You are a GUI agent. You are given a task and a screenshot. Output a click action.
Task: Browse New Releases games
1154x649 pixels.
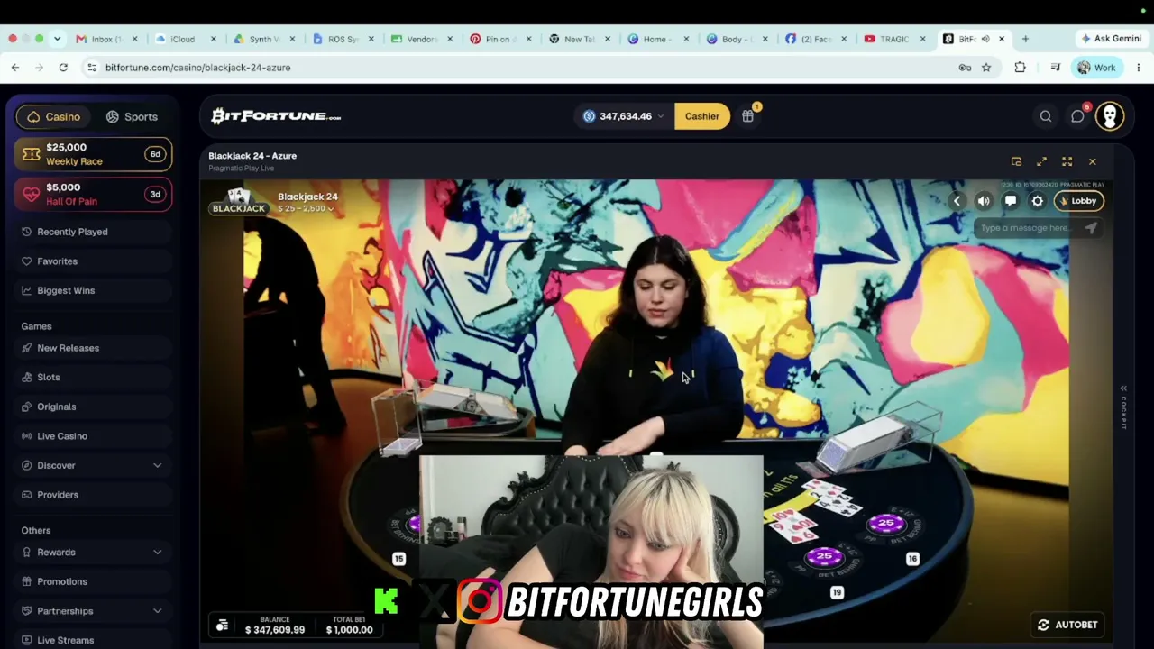pos(92,348)
